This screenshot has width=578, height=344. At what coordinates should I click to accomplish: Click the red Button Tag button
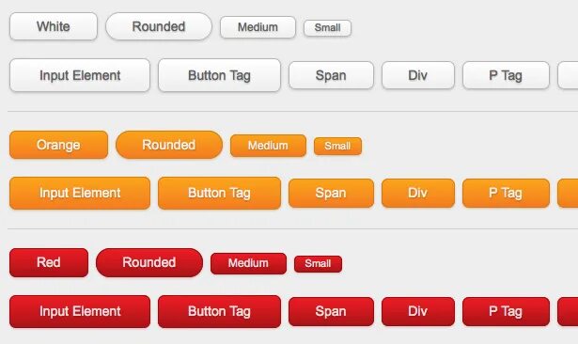pos(219,311)
